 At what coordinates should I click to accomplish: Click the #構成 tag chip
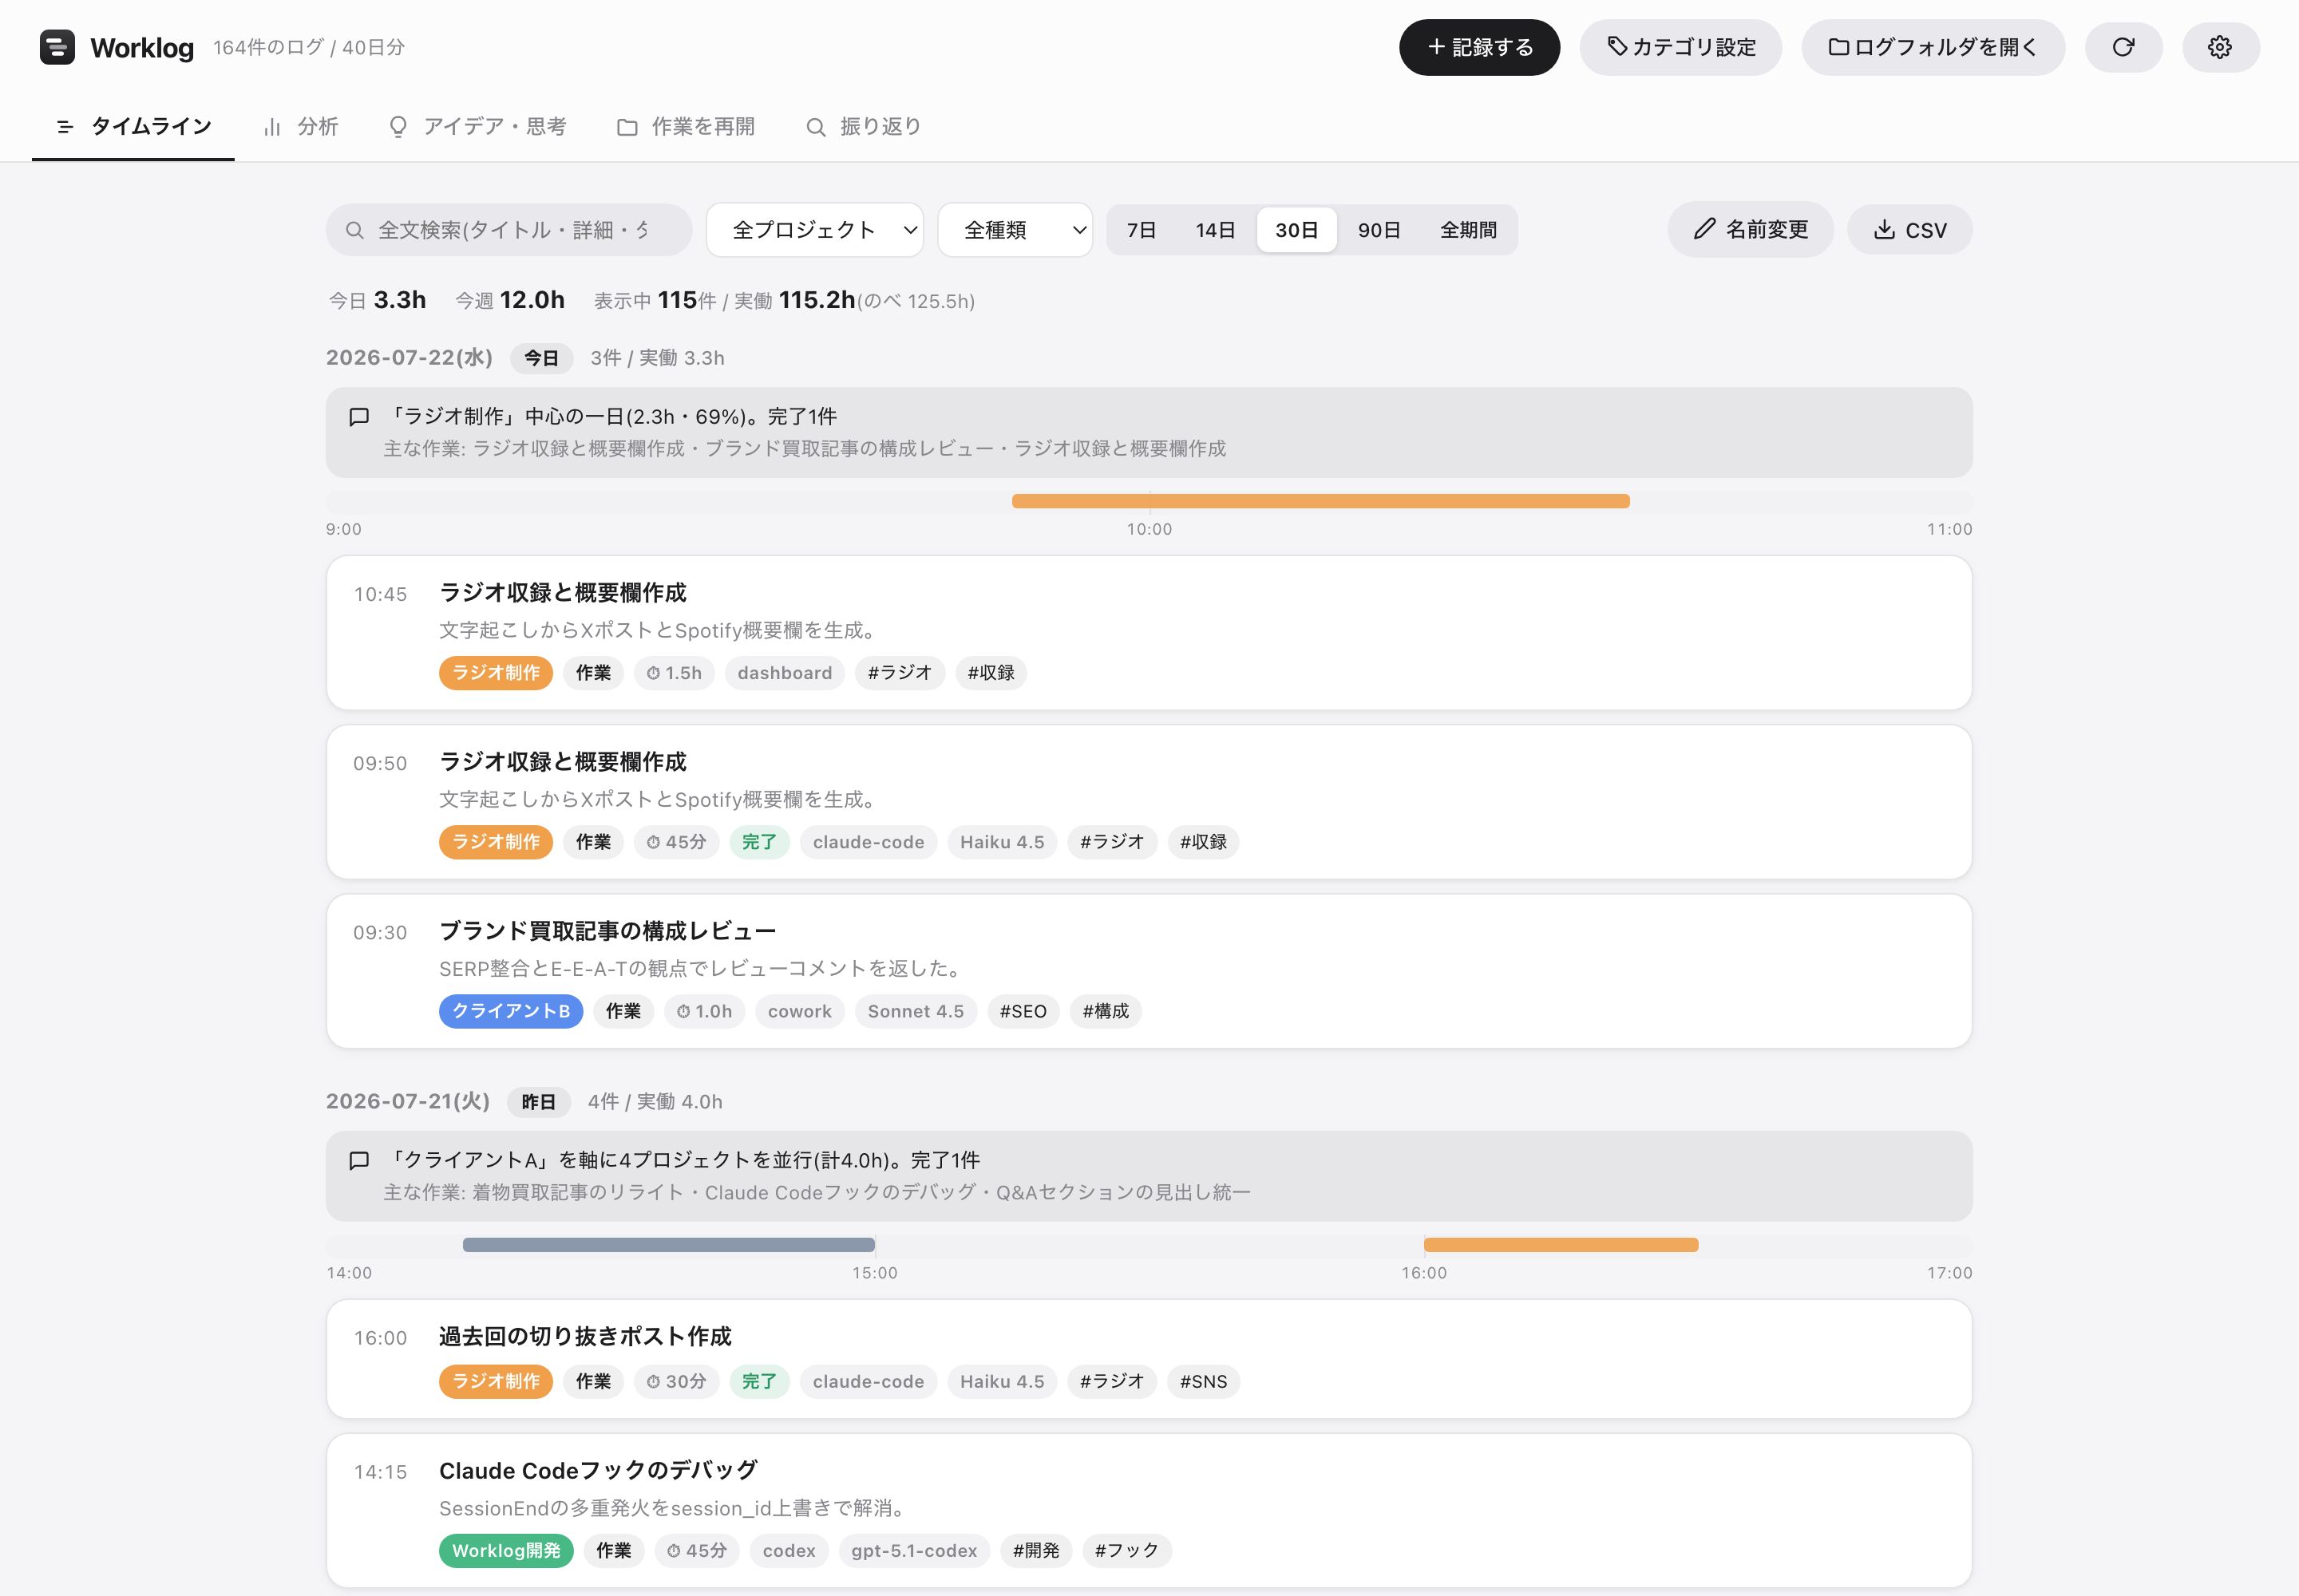pyautogui.click(x=1106, y=1011)
